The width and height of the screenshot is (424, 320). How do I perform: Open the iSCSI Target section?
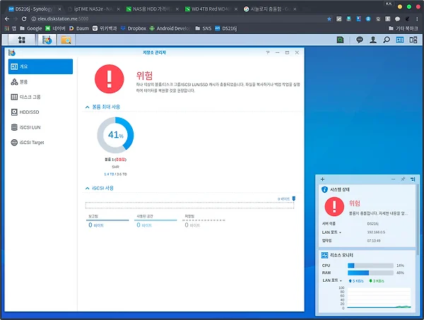click(x=33, y=142)
